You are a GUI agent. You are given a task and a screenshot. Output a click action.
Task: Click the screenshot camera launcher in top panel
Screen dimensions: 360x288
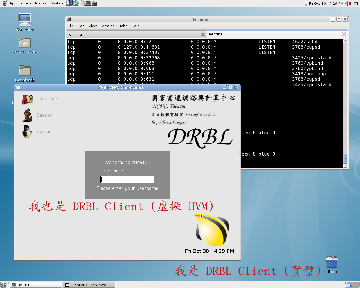pyautogui.click(x=94, y=3)
